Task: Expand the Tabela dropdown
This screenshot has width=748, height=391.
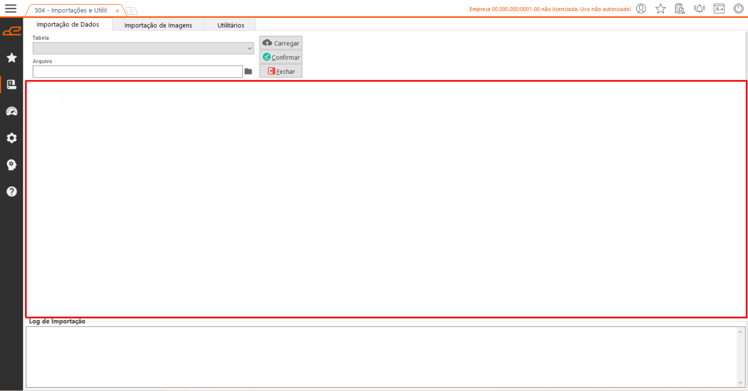Action: tap(249, 48)
